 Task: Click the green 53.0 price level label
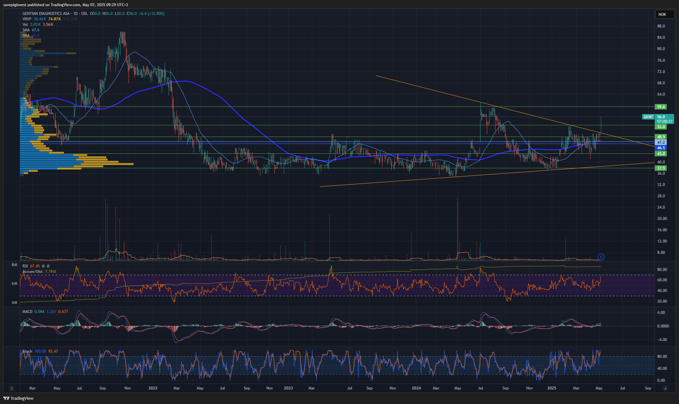[661, 127]
